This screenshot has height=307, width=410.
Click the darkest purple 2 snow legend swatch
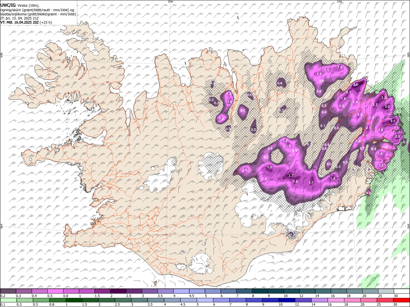pyautogui.click(x=118, y=291)
